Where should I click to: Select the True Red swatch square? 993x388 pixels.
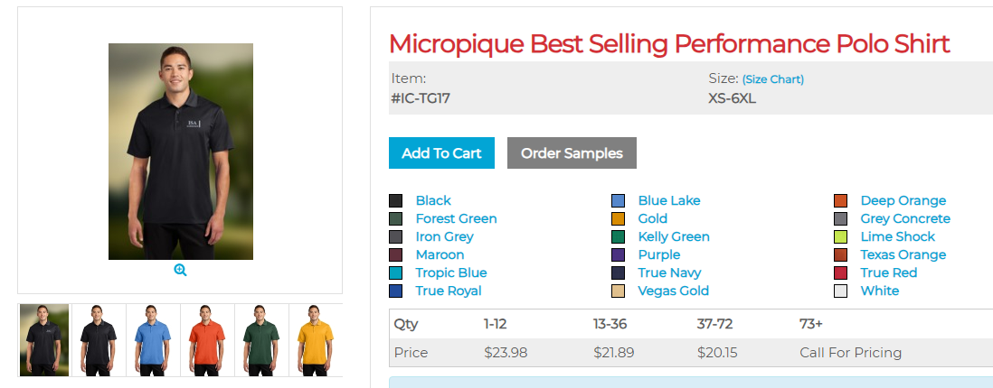point(841,273)
